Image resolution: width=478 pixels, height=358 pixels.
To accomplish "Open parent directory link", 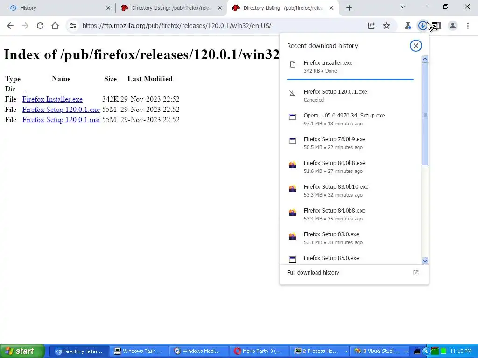I will pos(24,89).
